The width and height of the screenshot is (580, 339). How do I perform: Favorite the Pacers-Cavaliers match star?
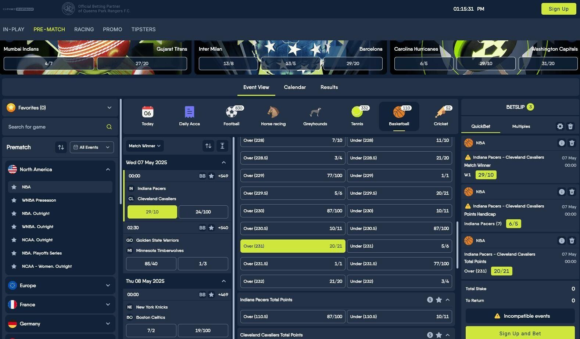click(x=211, y=176)
